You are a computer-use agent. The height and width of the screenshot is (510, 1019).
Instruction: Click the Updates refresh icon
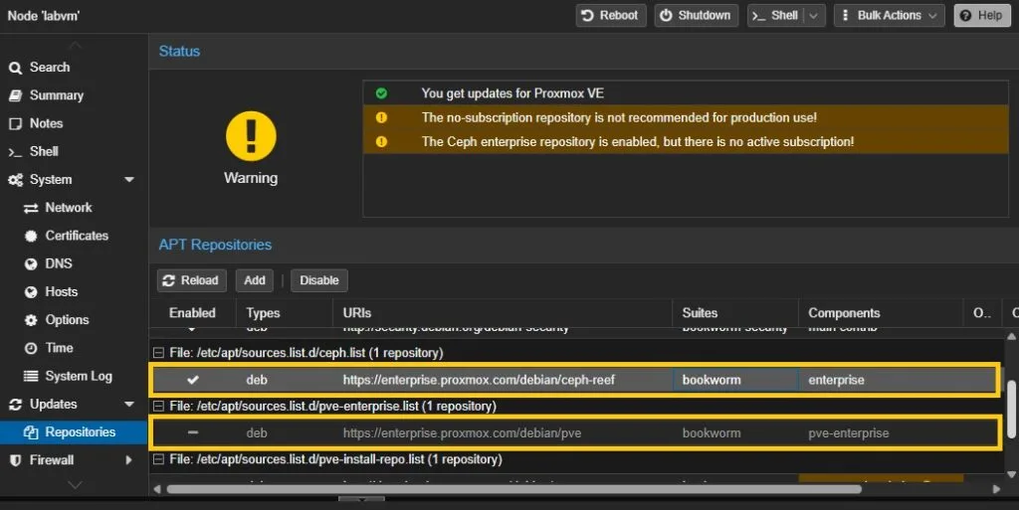(x=16, y=405)
